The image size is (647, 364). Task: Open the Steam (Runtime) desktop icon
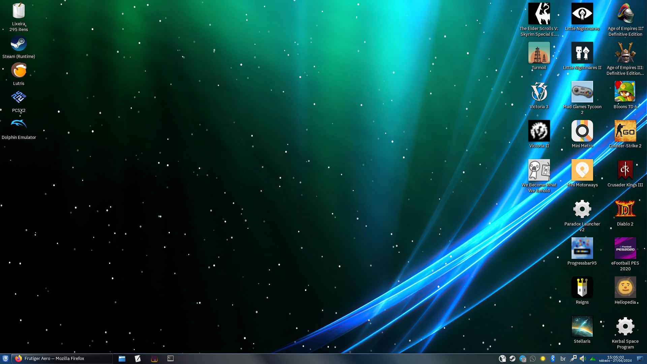coord(19,44)
